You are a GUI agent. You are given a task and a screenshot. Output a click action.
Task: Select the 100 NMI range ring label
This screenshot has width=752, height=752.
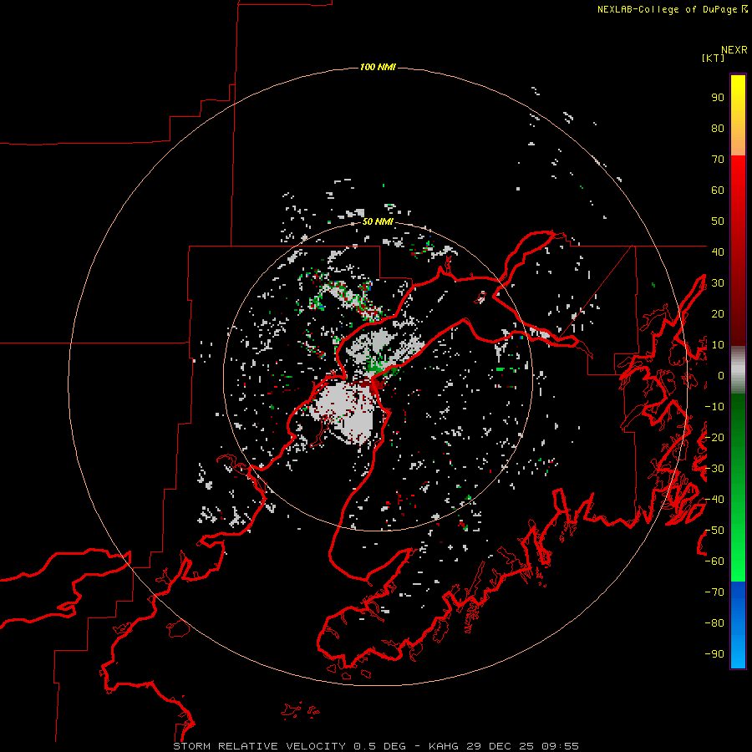point(378,67)
